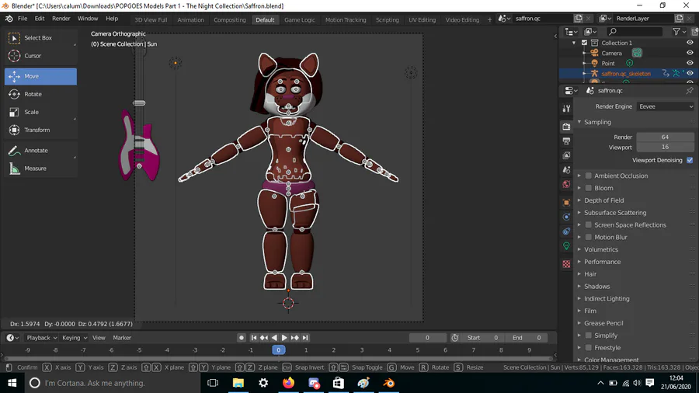Hide the Point light in outliner
The image size is (699, 393).
pos(690,63)
